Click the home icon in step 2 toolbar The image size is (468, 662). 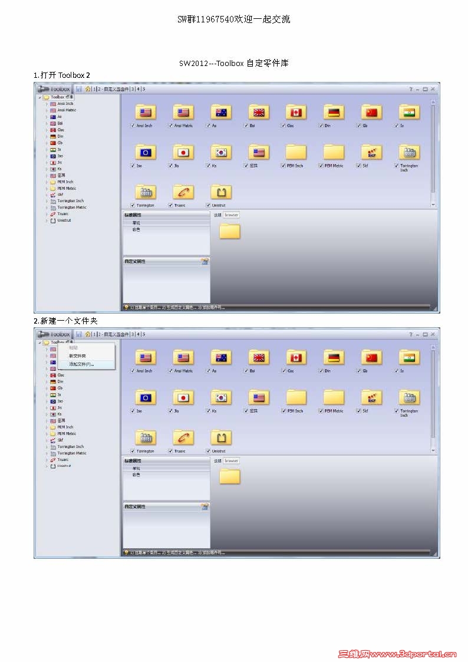88,334
